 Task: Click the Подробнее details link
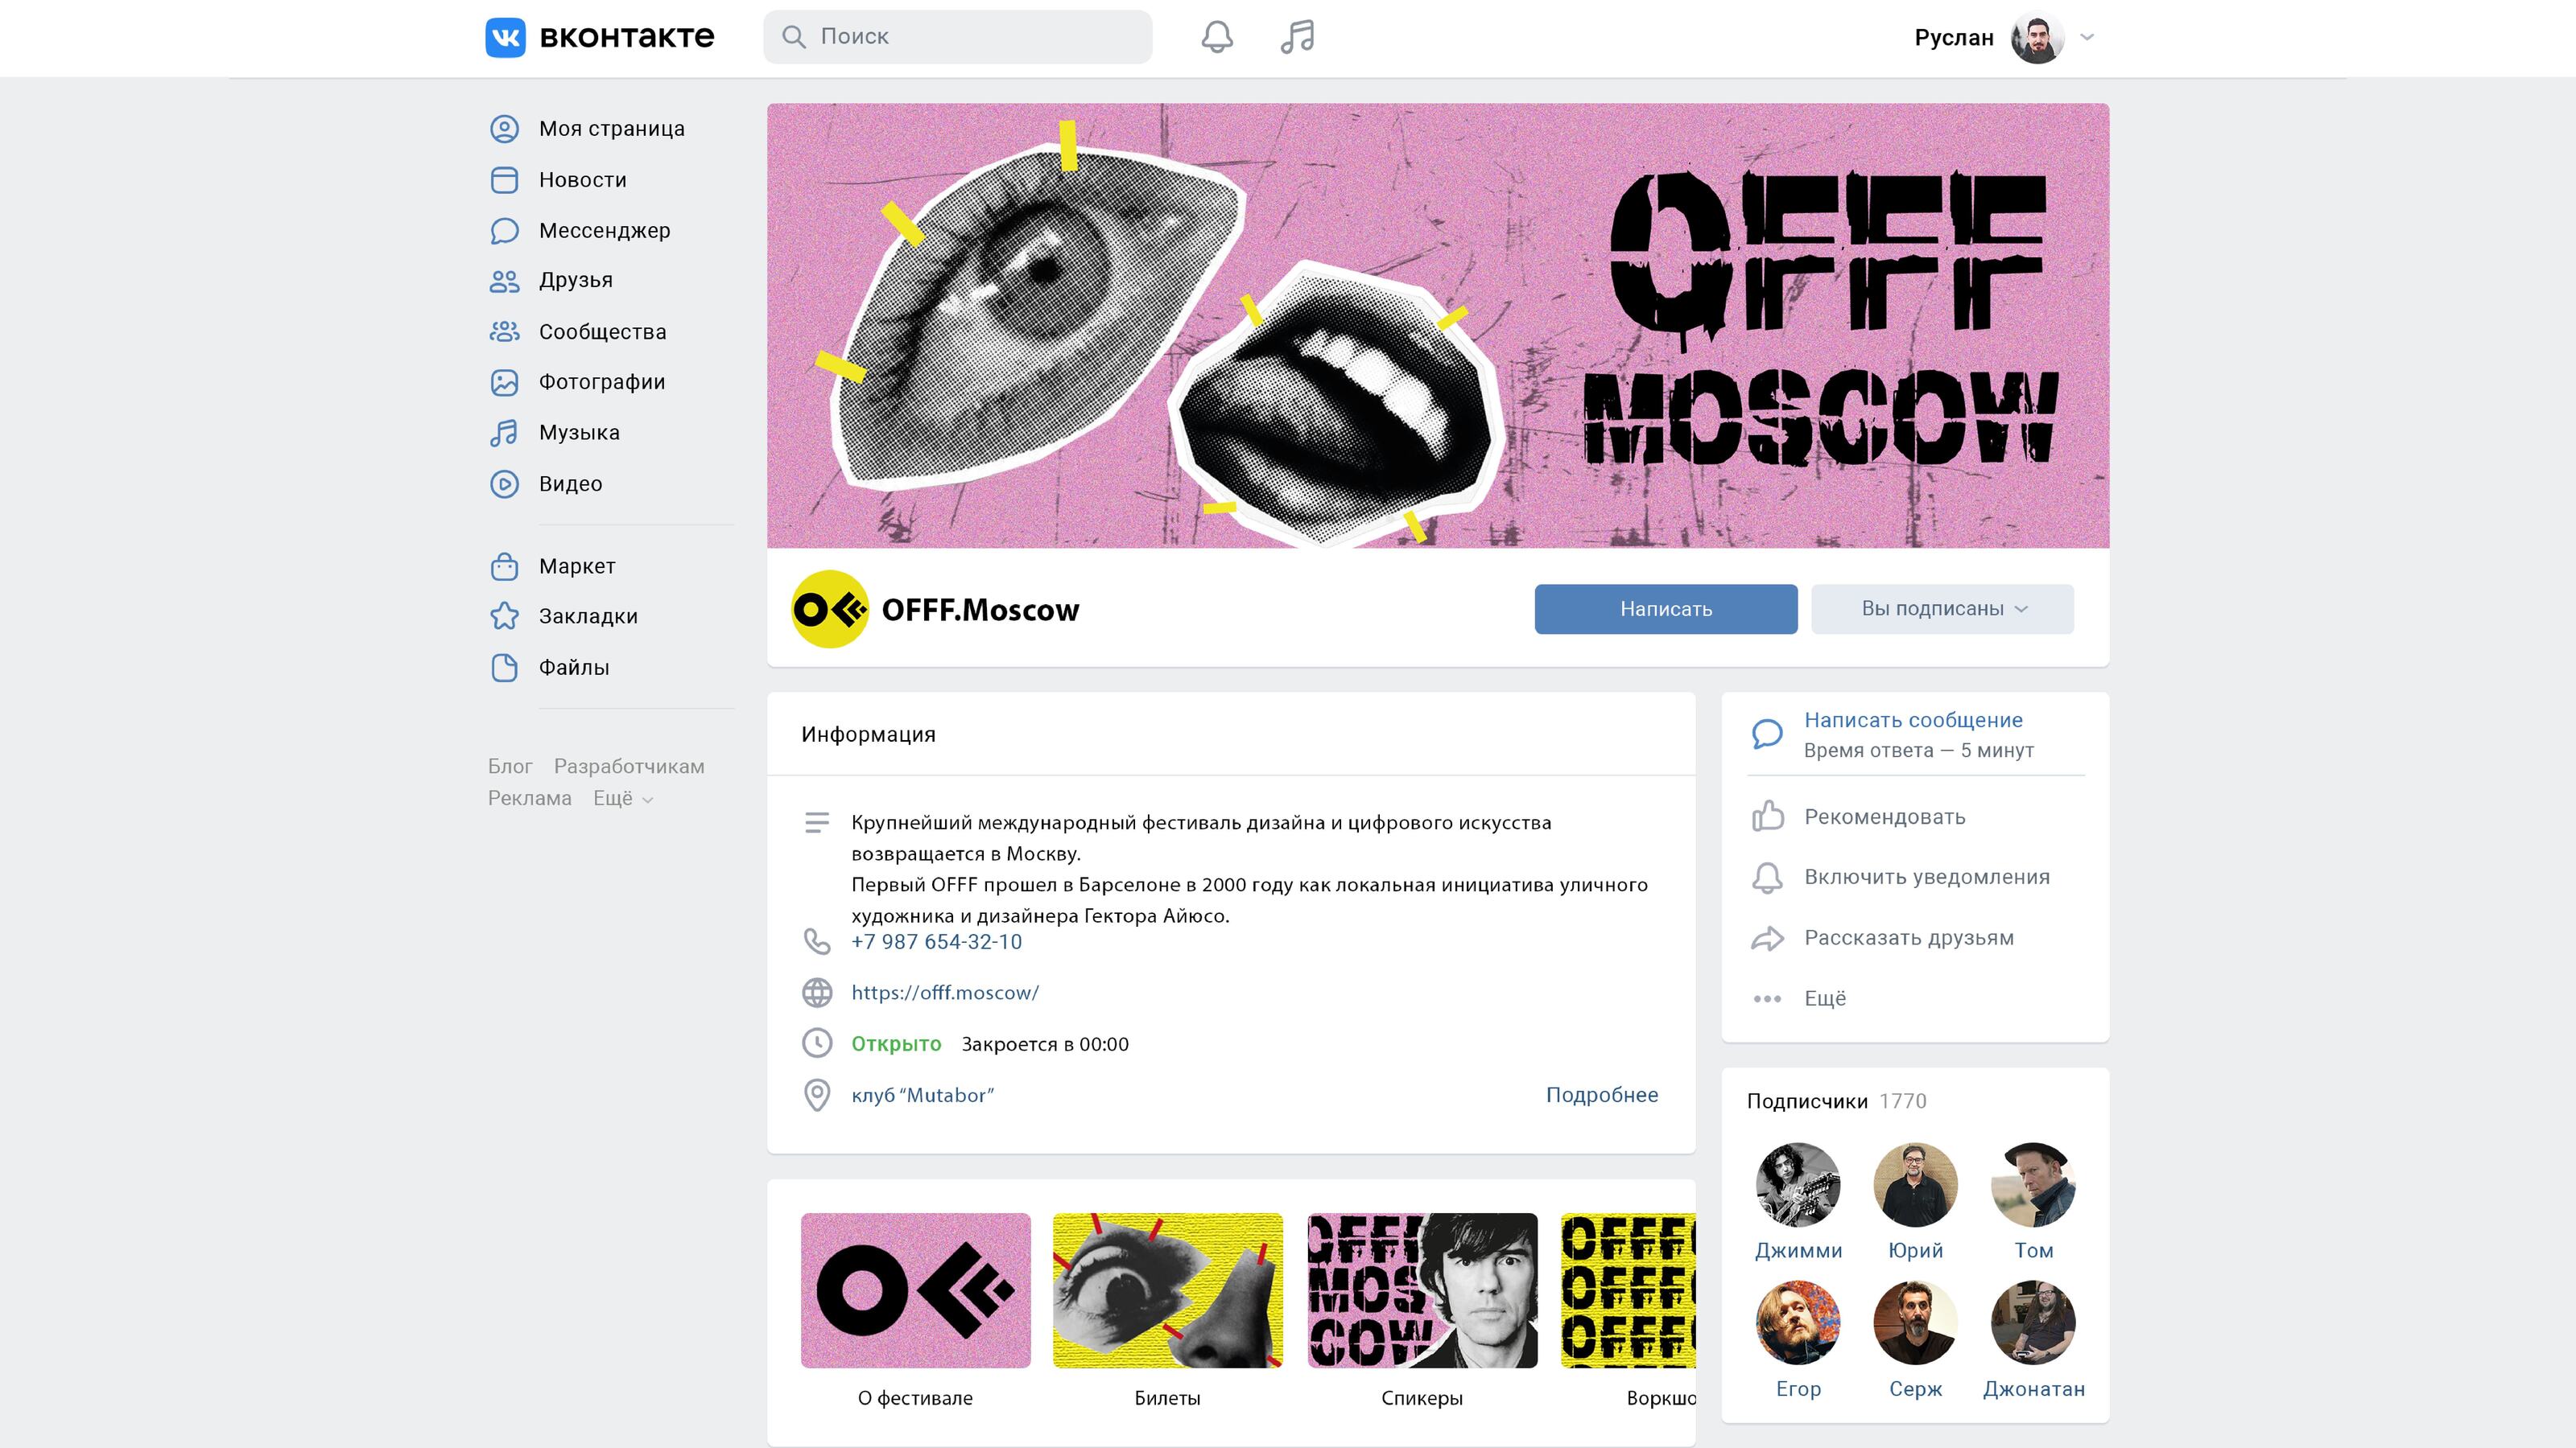tap(1602, 1094)
